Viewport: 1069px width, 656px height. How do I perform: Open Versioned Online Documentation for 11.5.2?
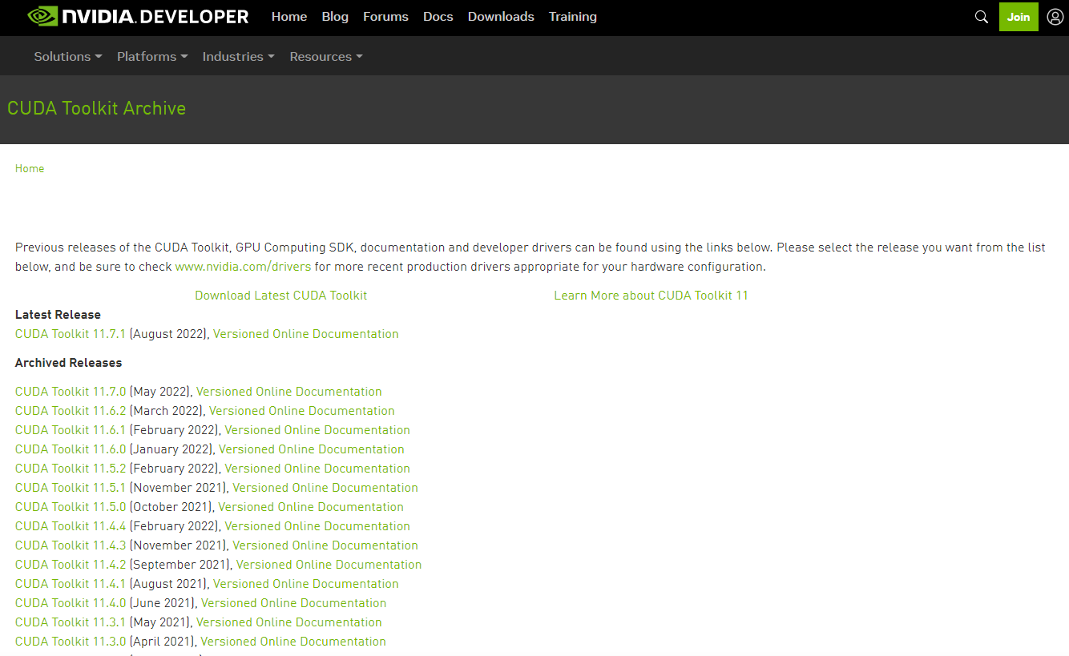tap(317, 469)
